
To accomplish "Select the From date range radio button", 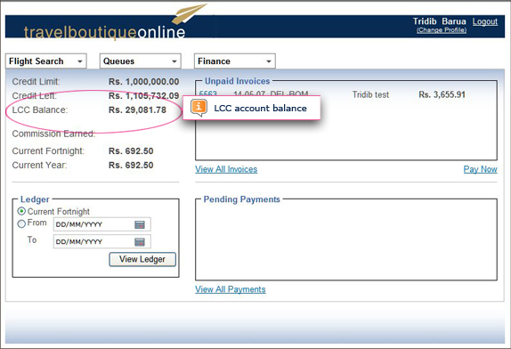I will pyautogui.click(x=21, y=223).
